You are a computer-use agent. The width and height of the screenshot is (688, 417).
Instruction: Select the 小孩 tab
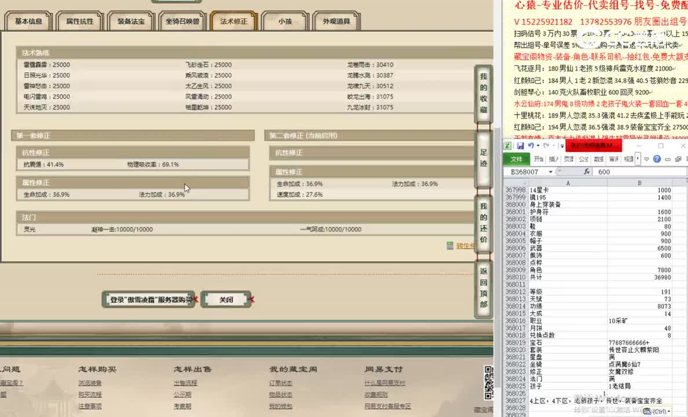click(x=284, y=20)
